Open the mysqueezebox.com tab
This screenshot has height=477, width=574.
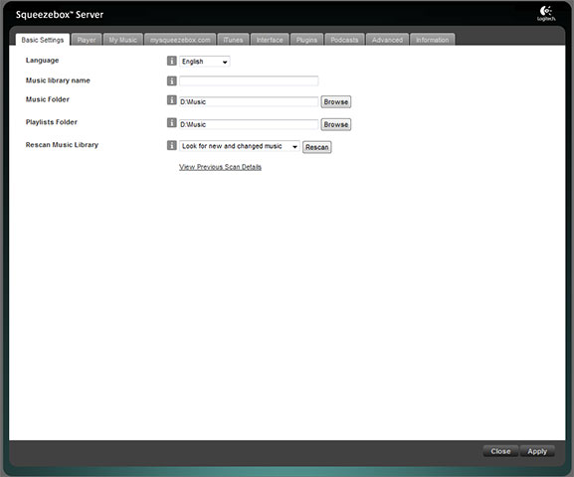[x=180, y=40]
